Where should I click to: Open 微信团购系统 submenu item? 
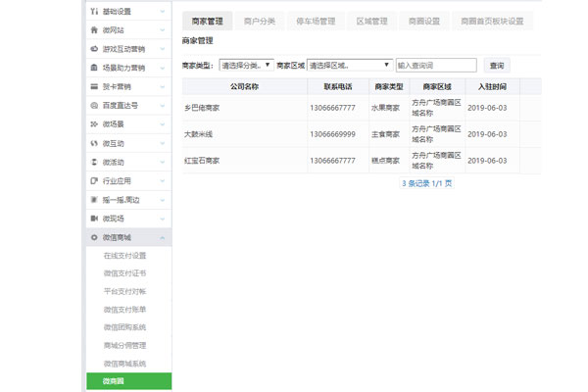[x=124, y=327]
